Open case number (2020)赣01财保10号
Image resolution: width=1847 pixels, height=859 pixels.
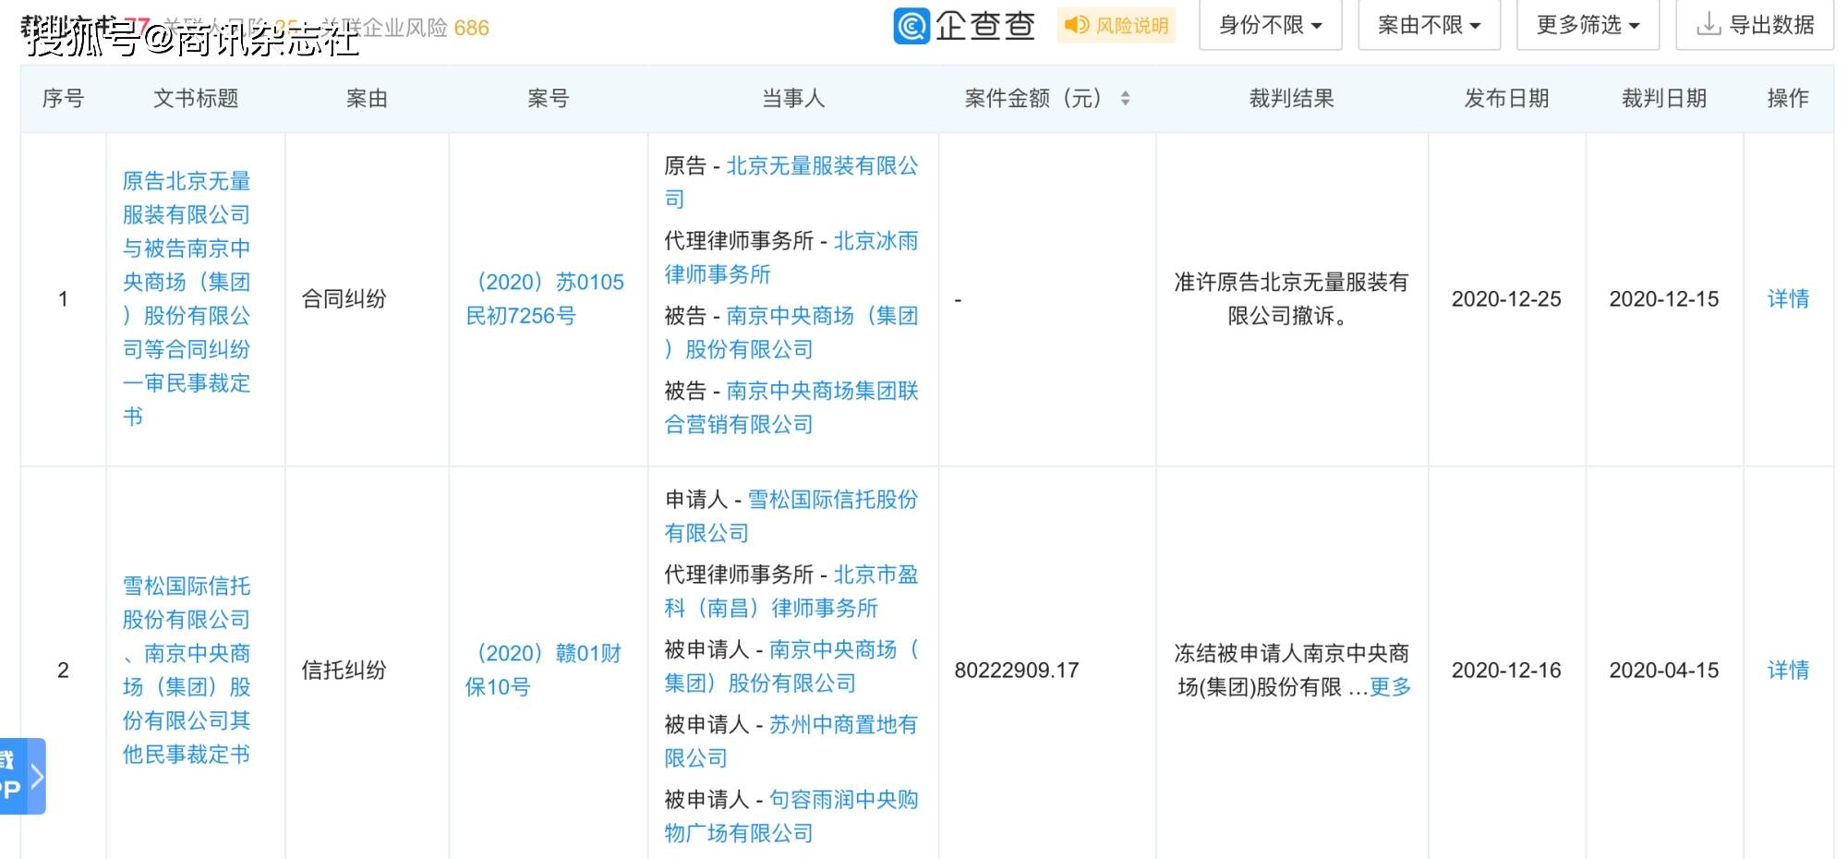tap(545, 671)
